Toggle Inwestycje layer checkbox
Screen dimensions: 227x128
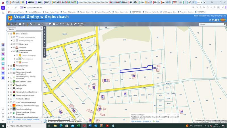[14, 48]
